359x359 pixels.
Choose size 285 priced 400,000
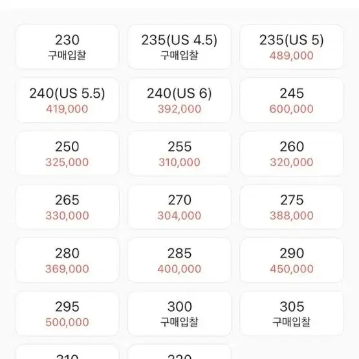tap(179, 260)
